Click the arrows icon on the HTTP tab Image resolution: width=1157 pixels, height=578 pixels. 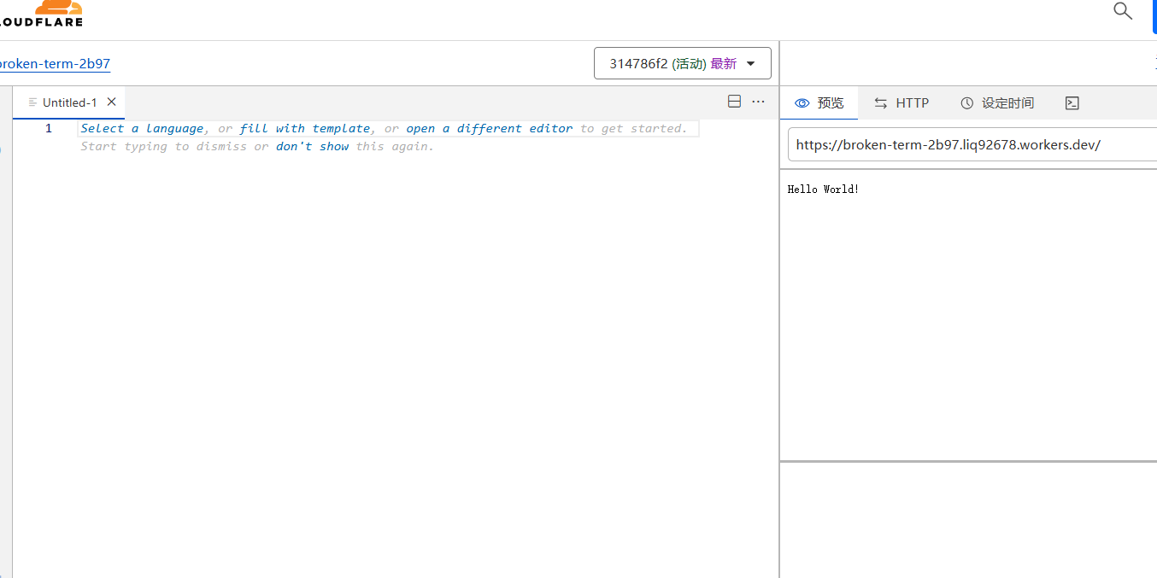tap(880, 102)
